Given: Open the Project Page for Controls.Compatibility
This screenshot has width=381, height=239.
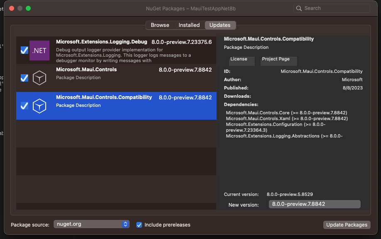Looking at the screenshot, I should click(x=278, y=60).
